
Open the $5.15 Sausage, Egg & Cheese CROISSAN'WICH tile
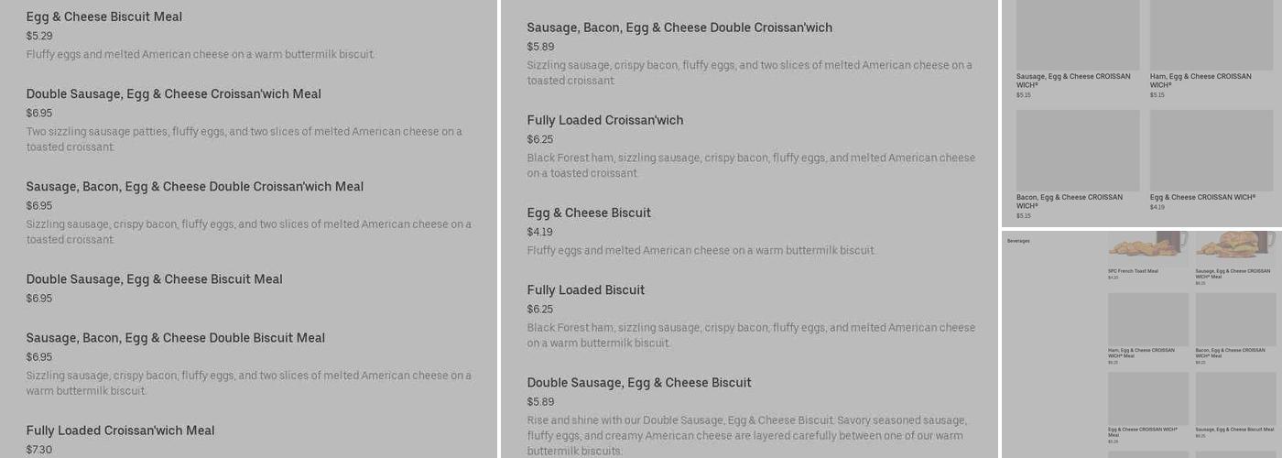click(x=1077, y=37)
